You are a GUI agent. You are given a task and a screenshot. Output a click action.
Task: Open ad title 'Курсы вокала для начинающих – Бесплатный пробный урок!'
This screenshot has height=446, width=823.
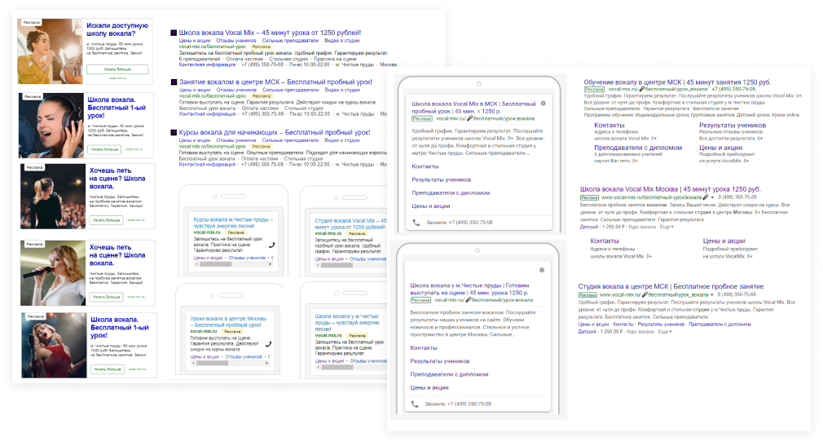(x=275, y=132)
